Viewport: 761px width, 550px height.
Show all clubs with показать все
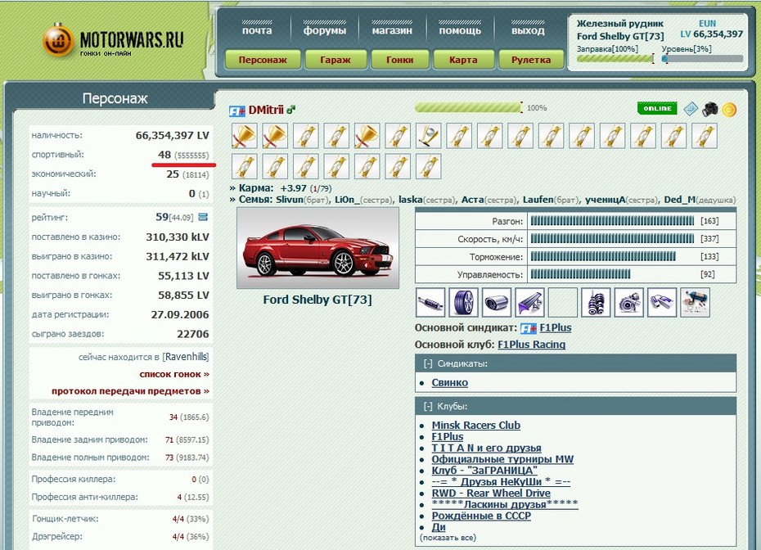coord(448,538)
